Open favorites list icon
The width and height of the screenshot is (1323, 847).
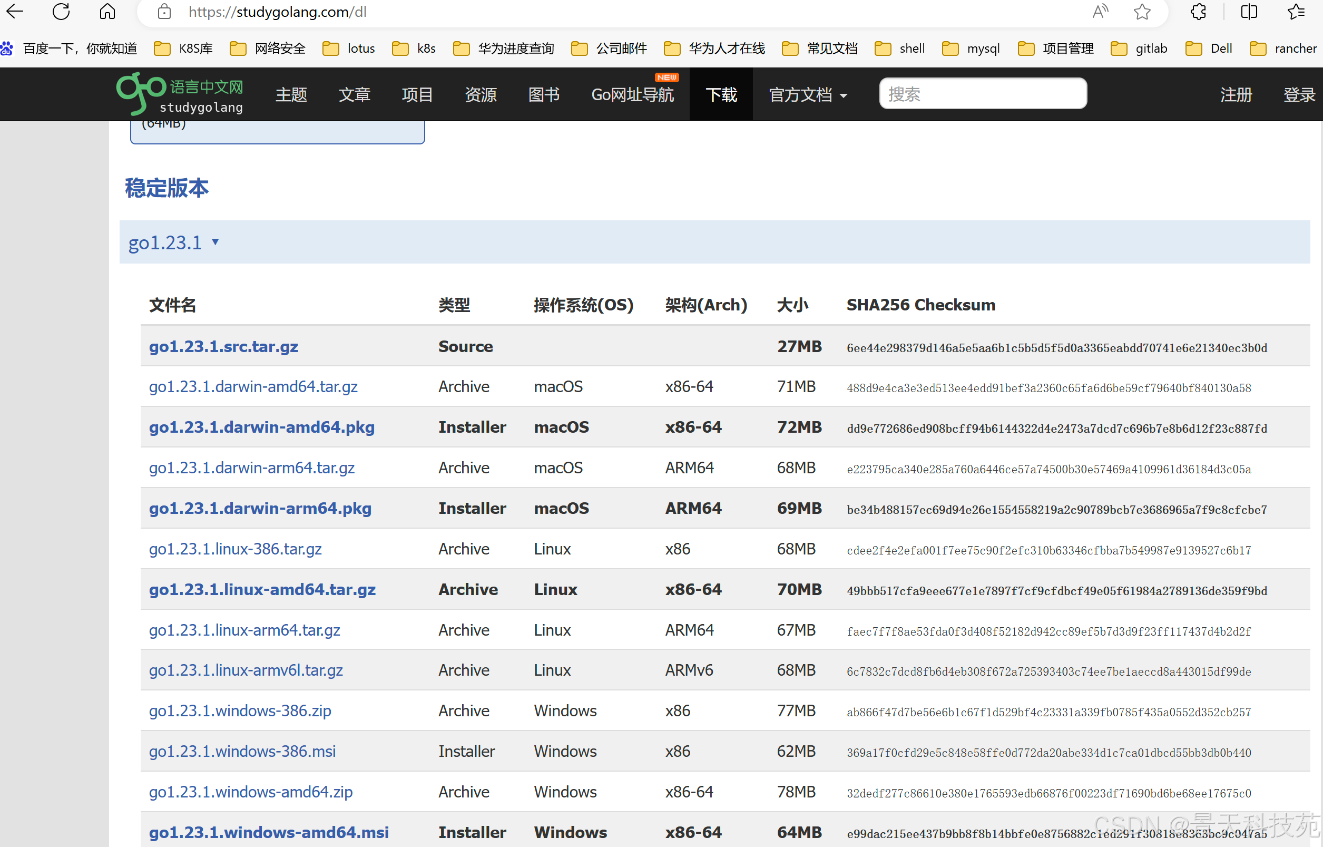coord(1296,12)
